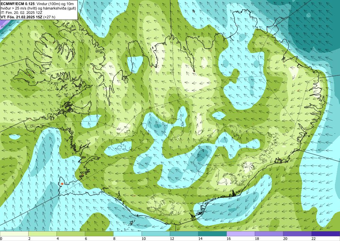Image resolution: width=340 pixels, height=241 pixels.
Task: Click the '22' label on the color scale
Action: (x=313, y=239)
